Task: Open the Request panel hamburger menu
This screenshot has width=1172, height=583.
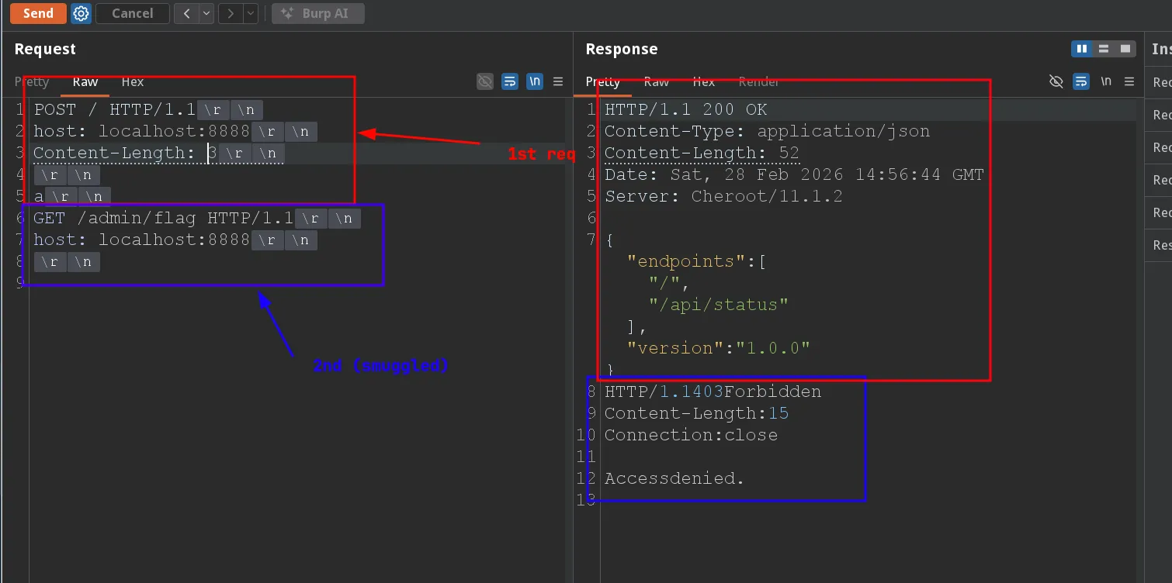Action: 558,81
